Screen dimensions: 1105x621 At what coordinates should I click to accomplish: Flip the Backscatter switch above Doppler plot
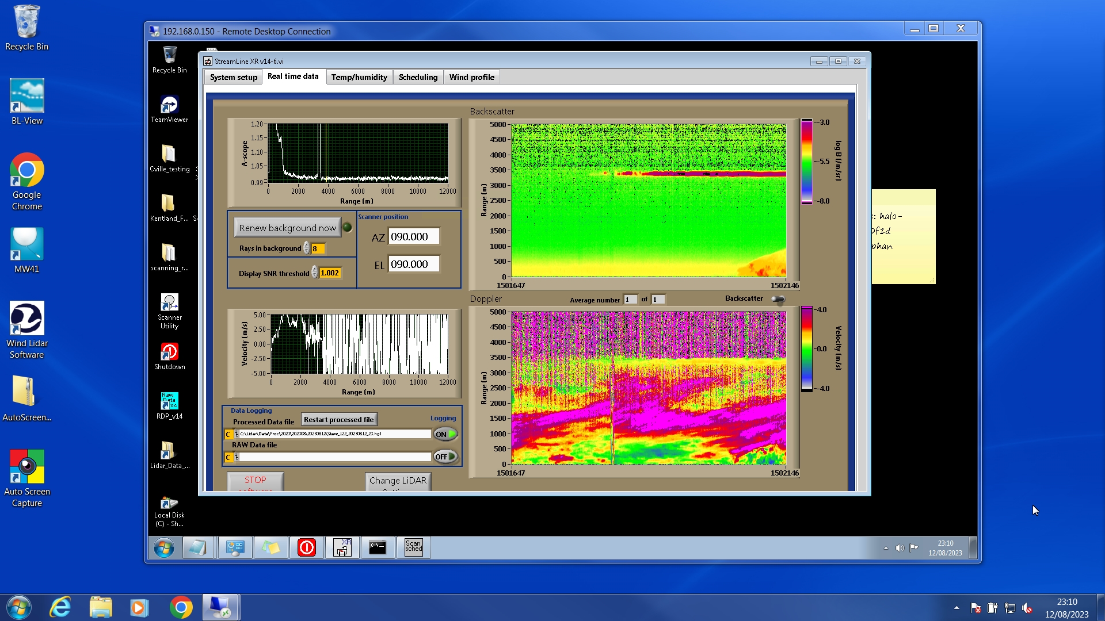coord(778,299)
